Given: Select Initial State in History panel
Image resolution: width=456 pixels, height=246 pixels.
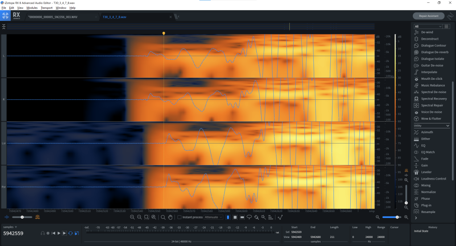Looking at the screenshot, I should 422,231.
